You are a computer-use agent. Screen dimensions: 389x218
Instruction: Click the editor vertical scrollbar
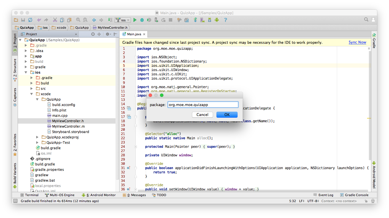[x=370, y=105]
